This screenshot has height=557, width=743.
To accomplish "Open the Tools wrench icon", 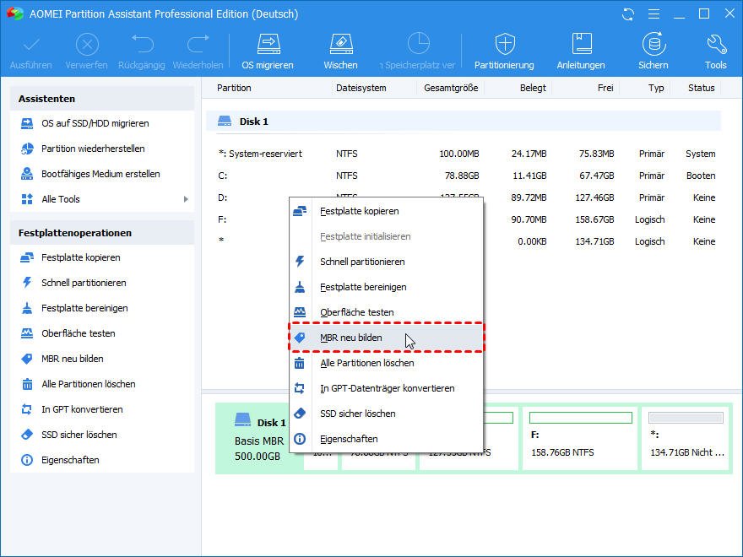I will coord(715,51).
